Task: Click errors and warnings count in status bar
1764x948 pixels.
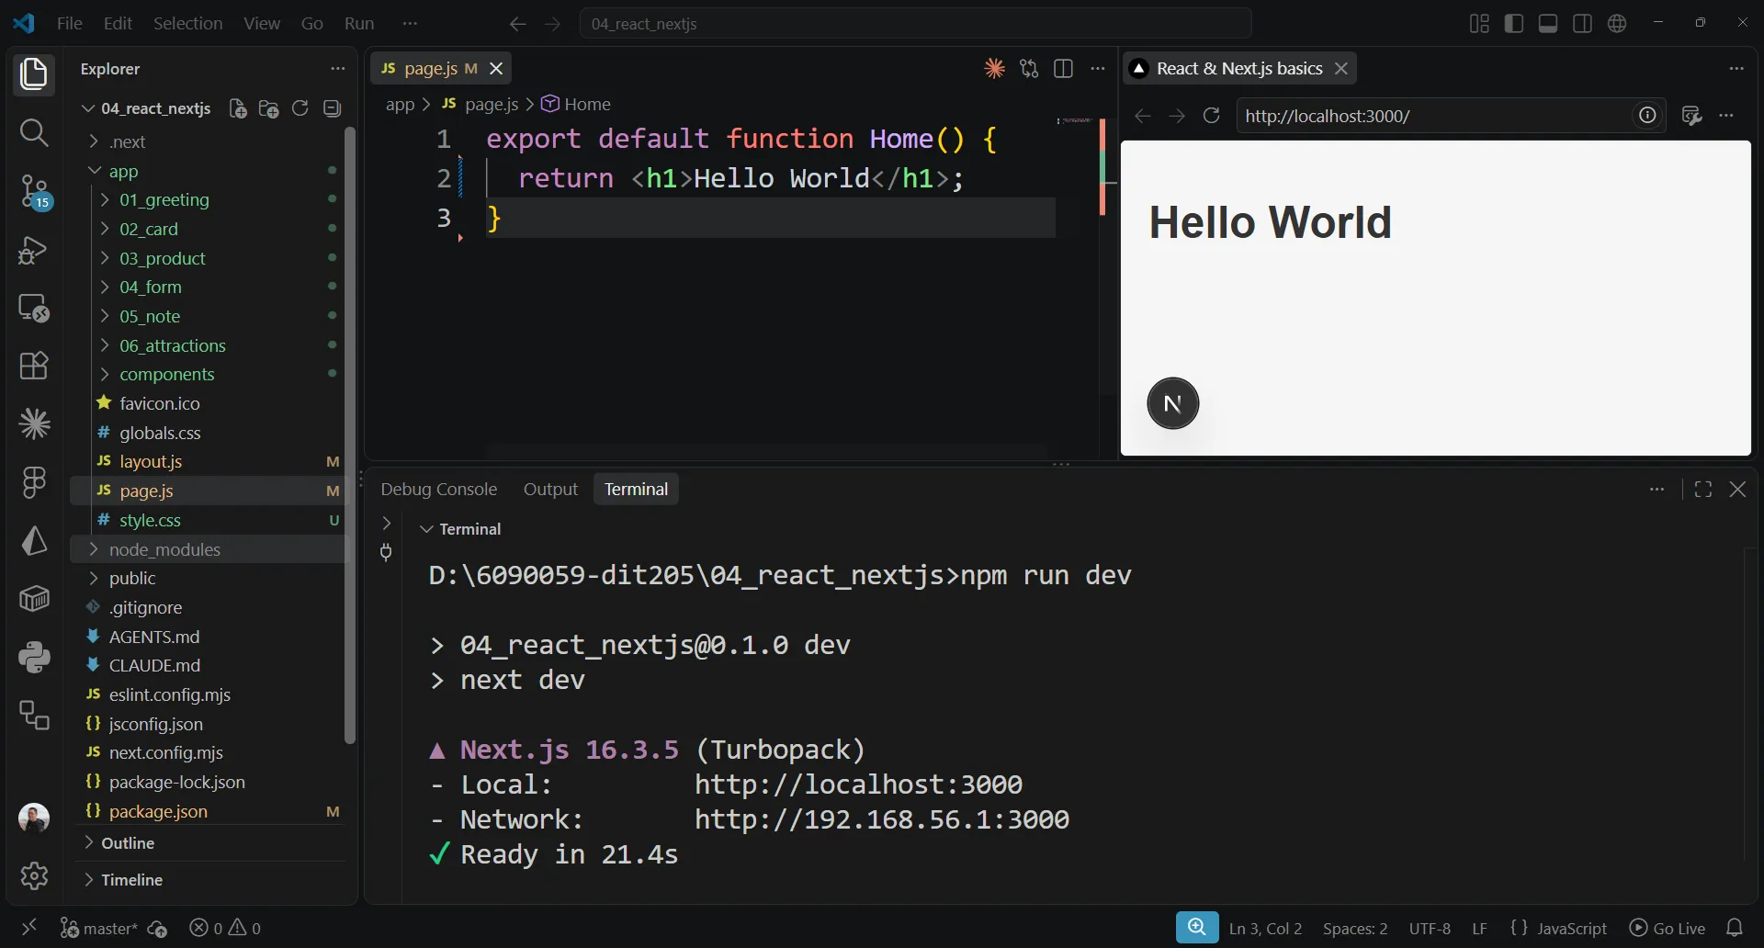Action: (x=225, y=928)
